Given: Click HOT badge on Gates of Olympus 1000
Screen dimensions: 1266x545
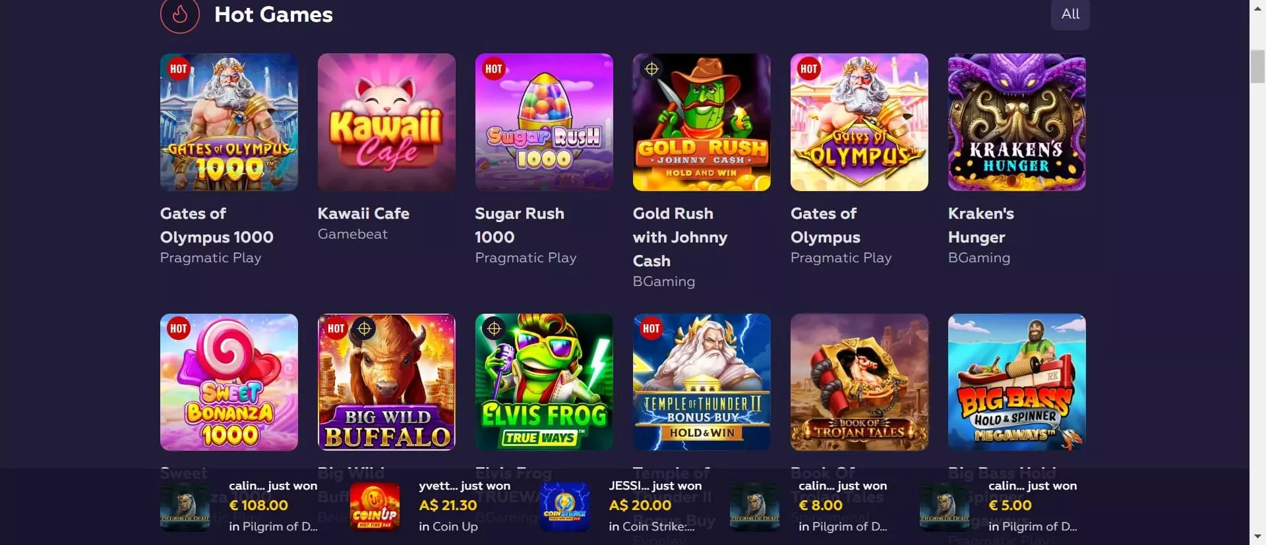Looking at the screenshot, I should (x=178, y=69).
